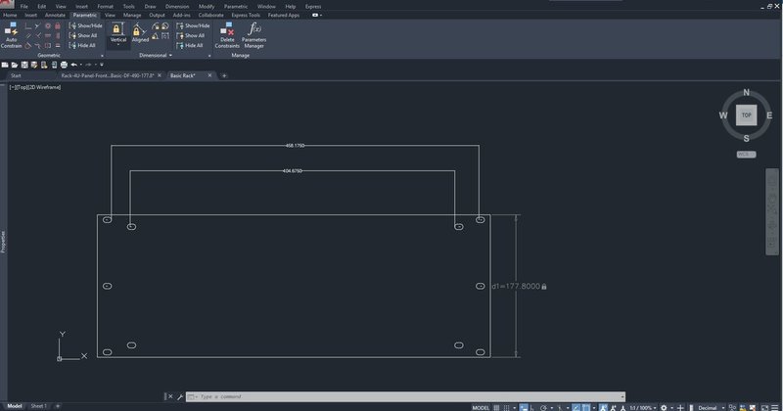Select the Diameter dimensional constraint icon

[x=164, y=26]
